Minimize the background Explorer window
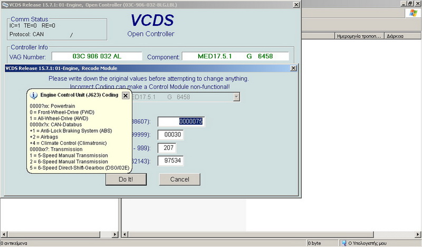 (x=403, y=4)
